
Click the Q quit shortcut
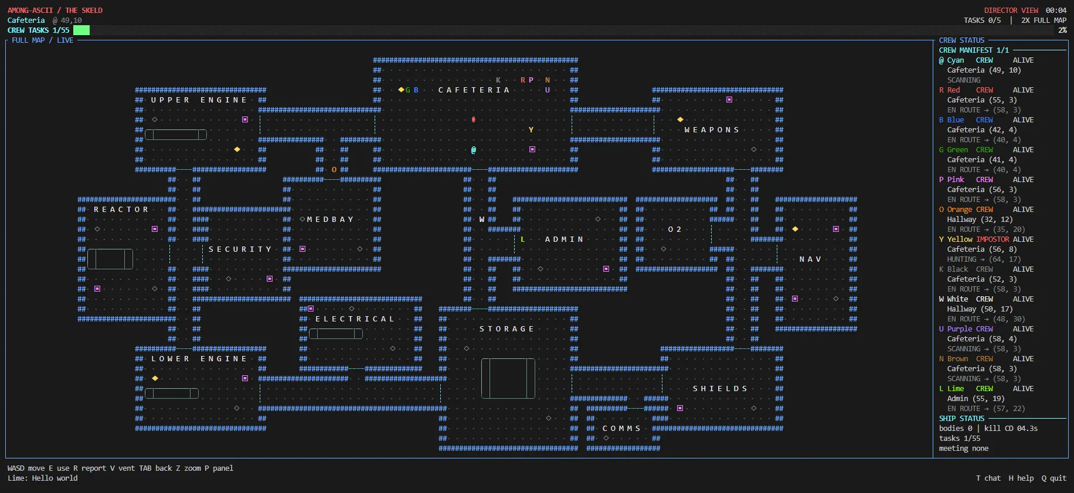(x=1054, y=478)
